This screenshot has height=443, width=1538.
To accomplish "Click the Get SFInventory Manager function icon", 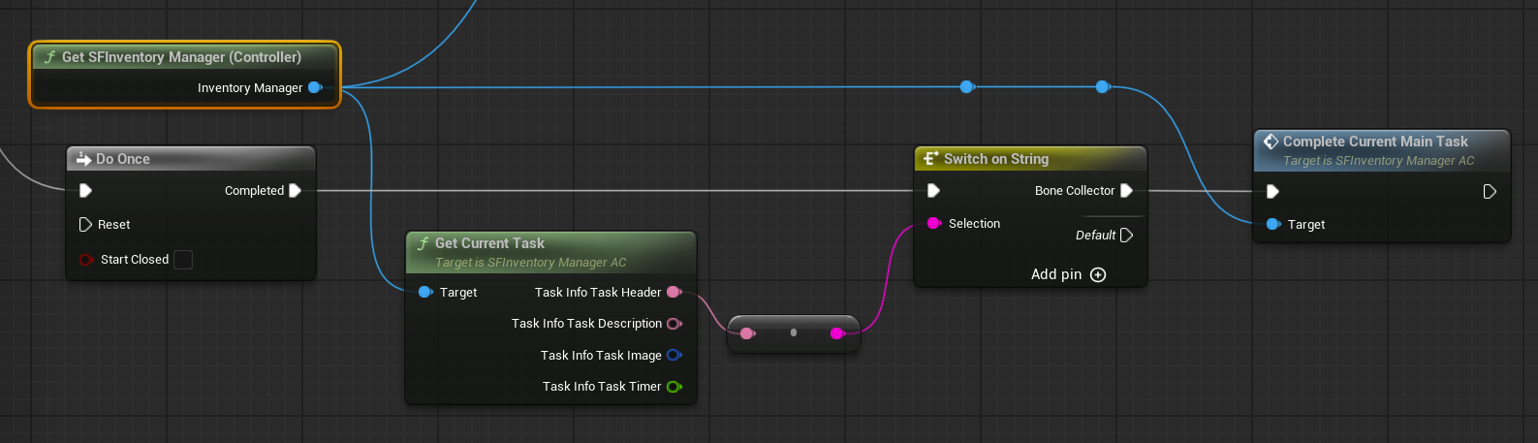I will [x=49, y=57].
